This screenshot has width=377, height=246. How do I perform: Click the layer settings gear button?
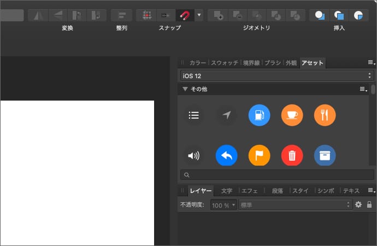[x=358, y=204]
